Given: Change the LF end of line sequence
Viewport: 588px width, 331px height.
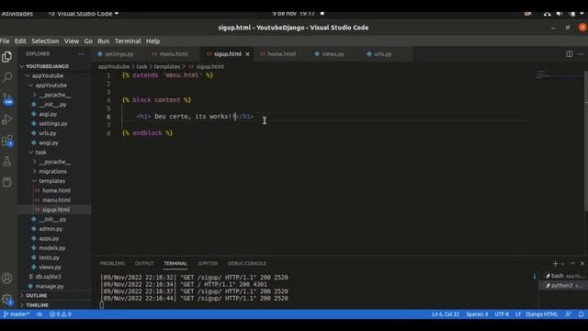Looking at the screenshot, I should (518, 314).
